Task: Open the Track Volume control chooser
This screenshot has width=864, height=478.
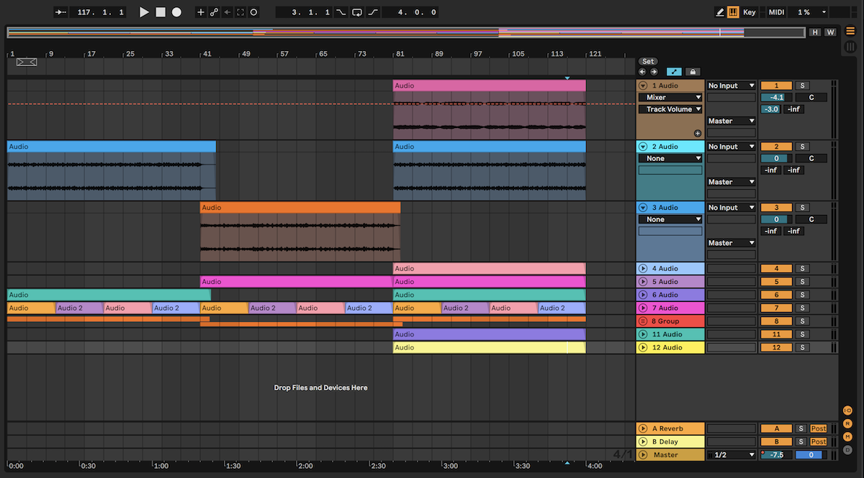Action: 670,109
